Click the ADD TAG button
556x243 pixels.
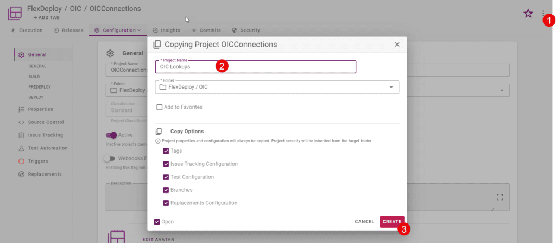tap(46, 17)
